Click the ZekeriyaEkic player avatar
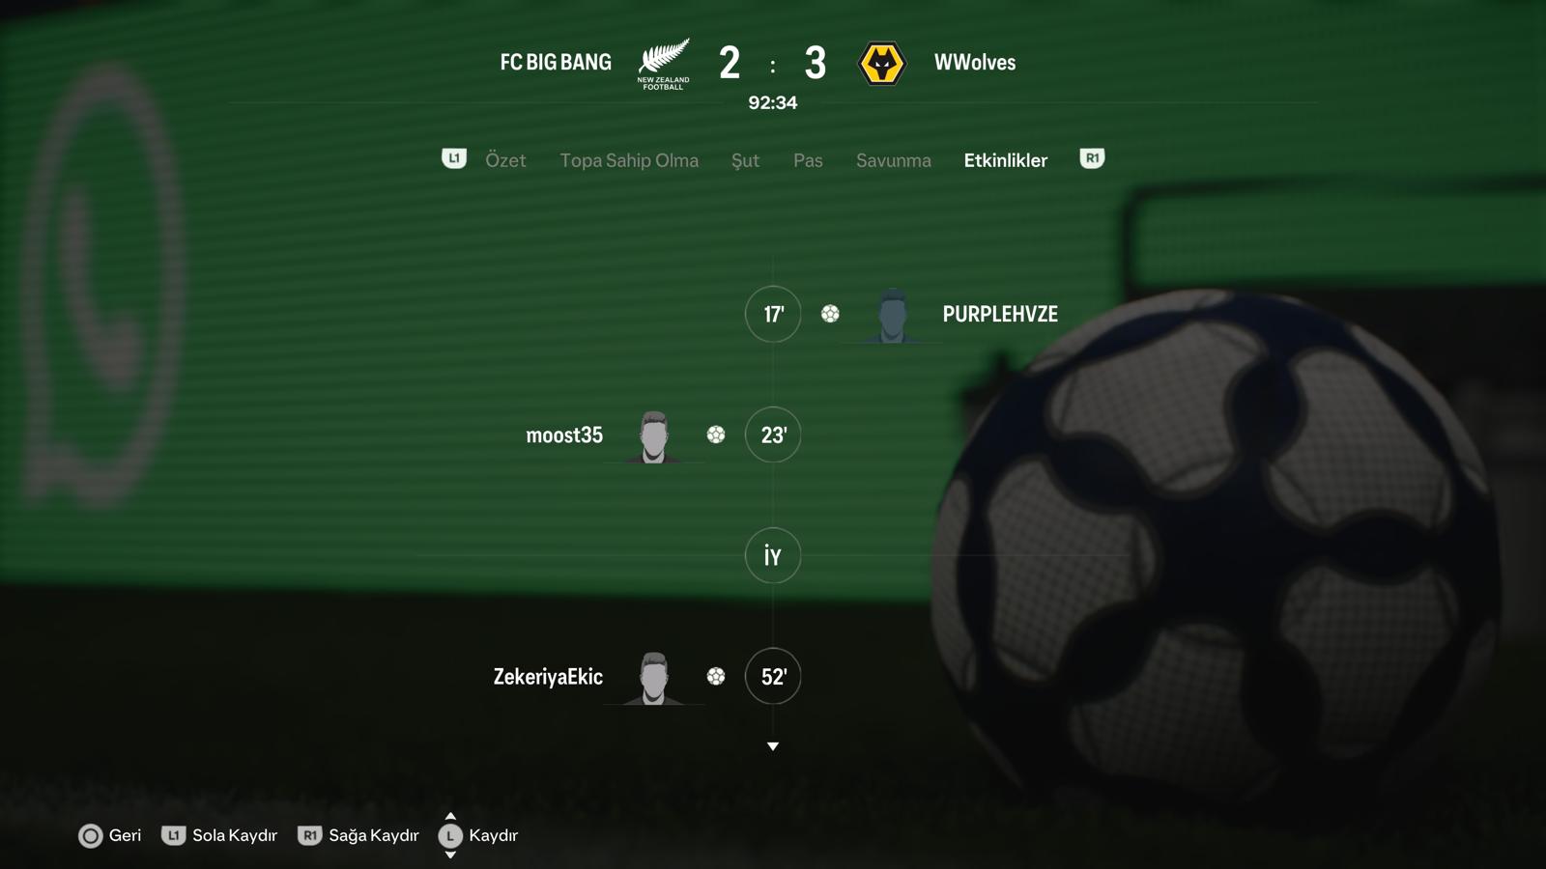Viewport: 1546px width, 869px height. point(654,678)
